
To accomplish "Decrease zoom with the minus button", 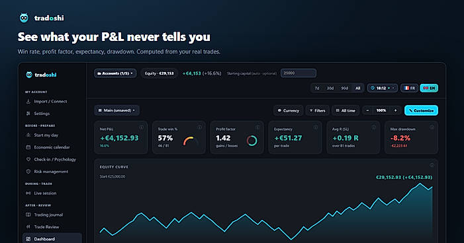I will [x=367, y=110].
